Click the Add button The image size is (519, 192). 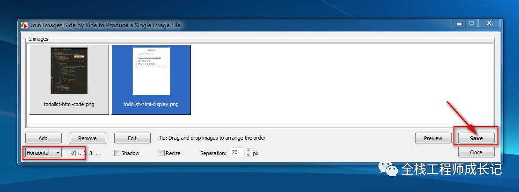pos(44,138)
